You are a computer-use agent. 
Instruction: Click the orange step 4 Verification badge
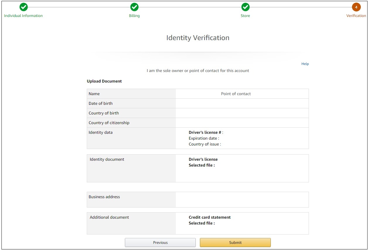click(x=356, y=7)
